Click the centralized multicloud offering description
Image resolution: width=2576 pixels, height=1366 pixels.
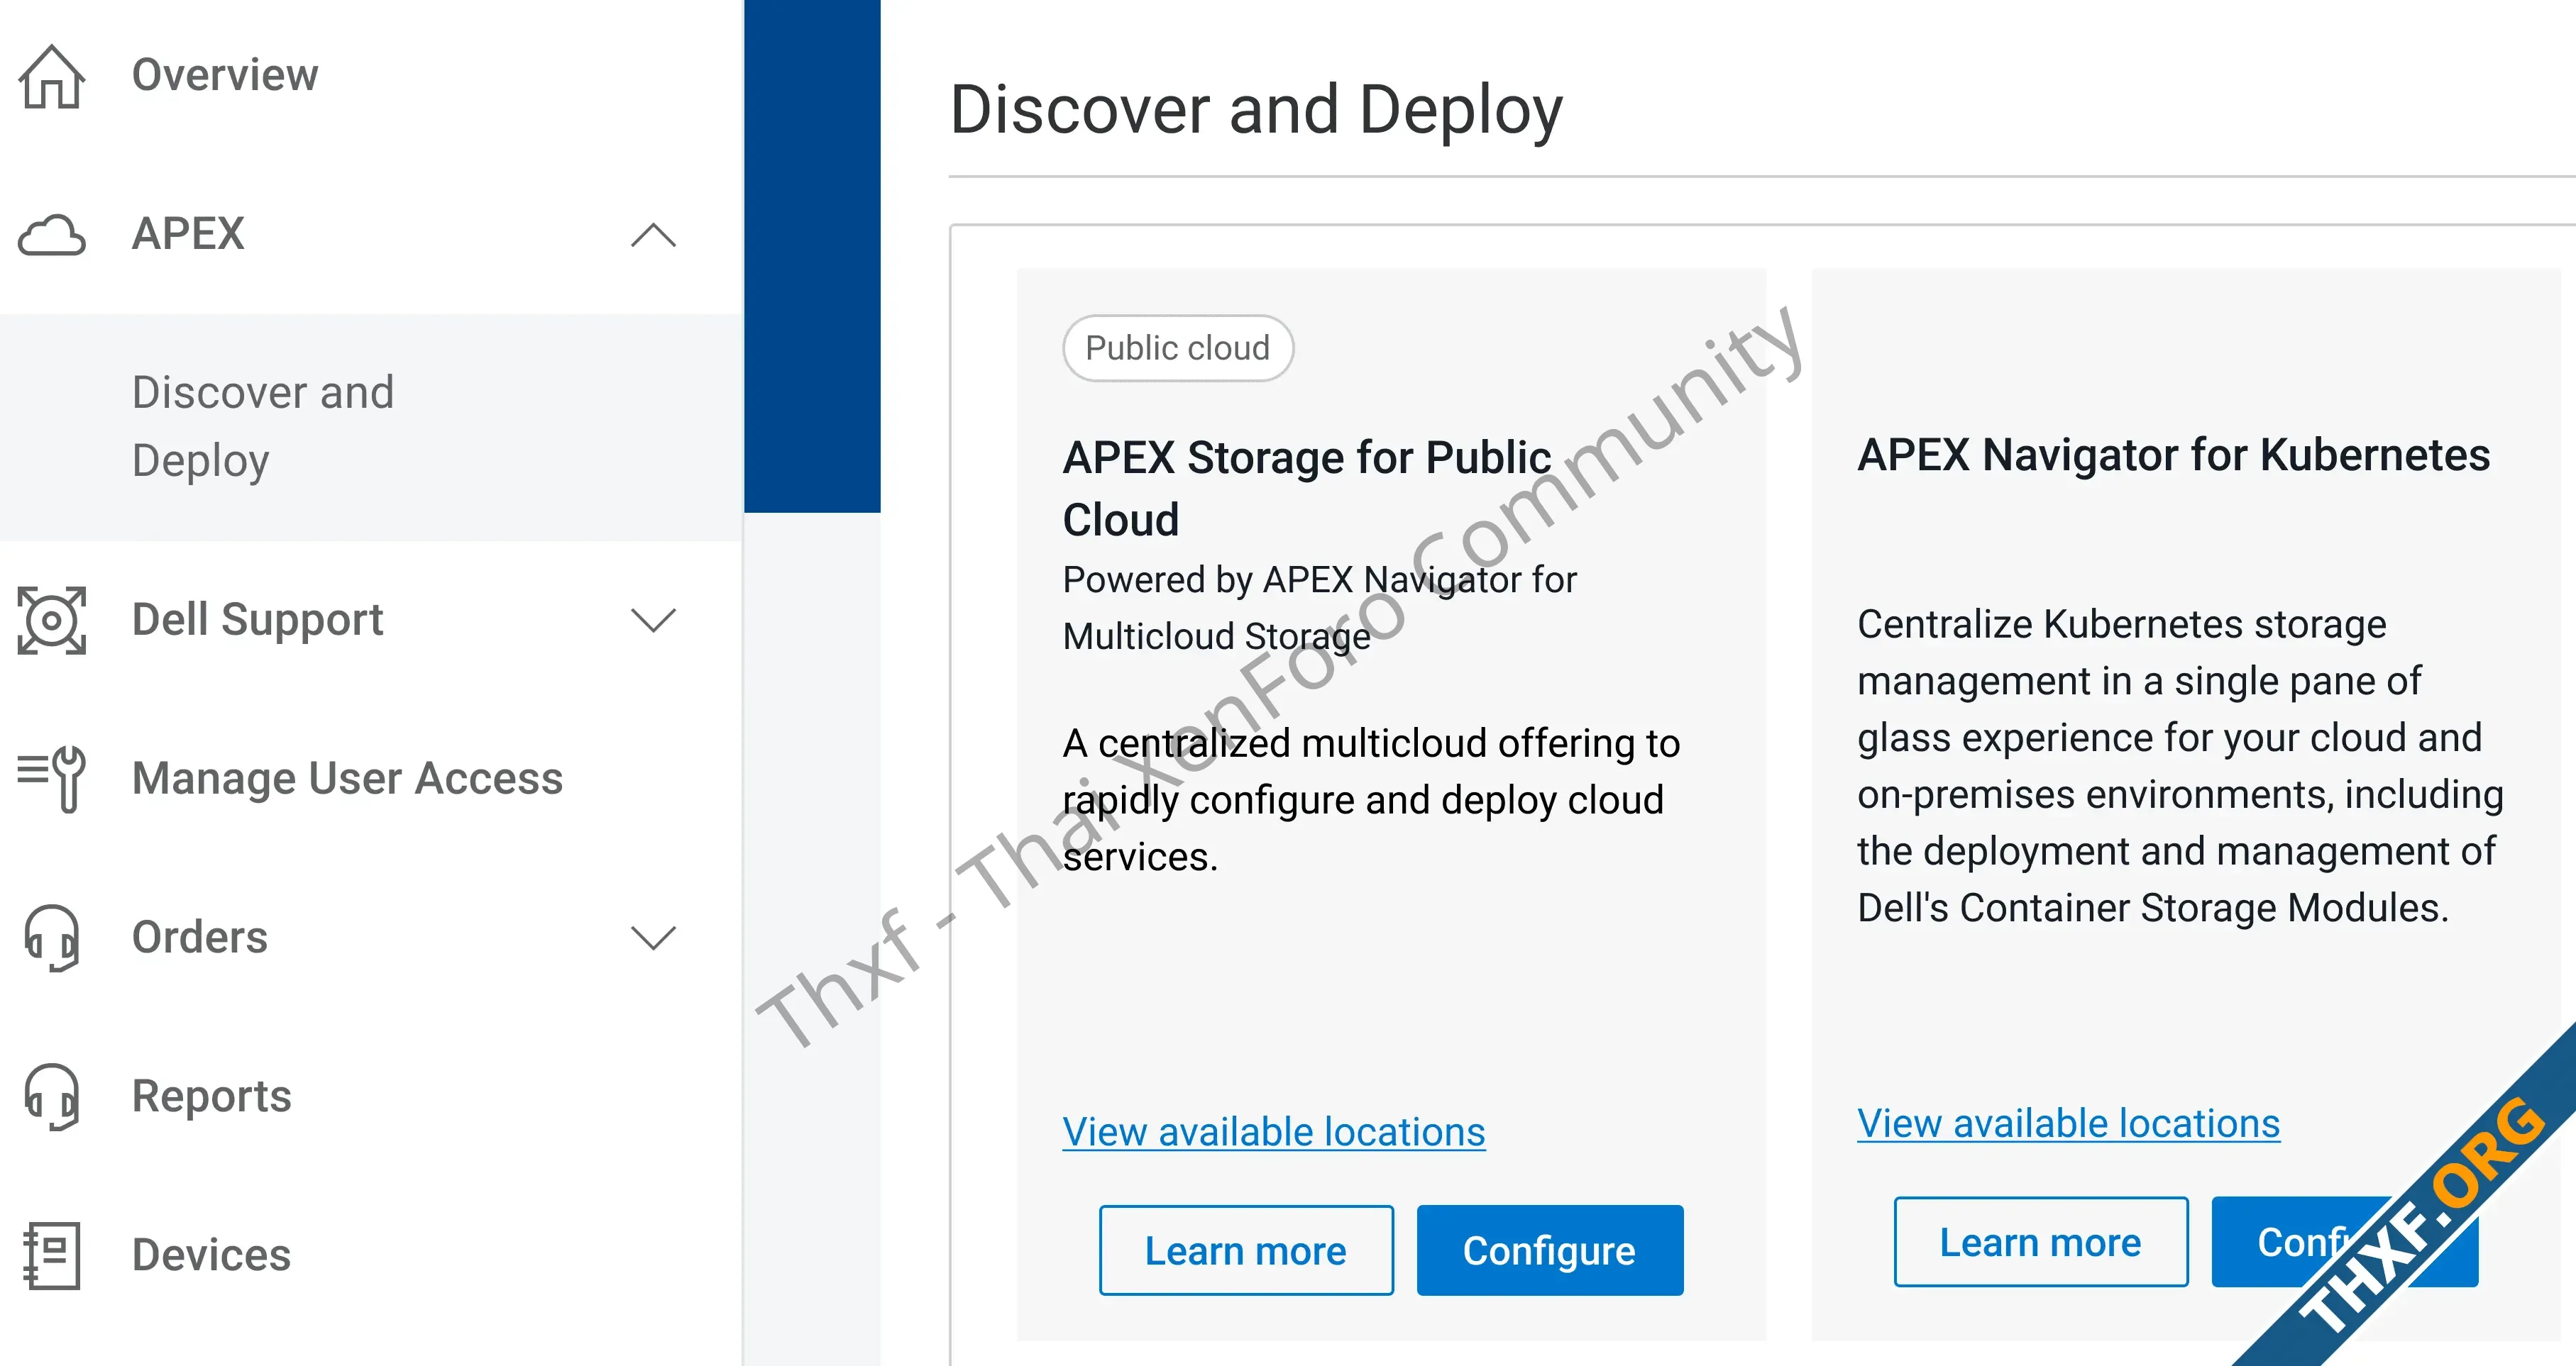pyautogui.click(x=1372, y=799)
